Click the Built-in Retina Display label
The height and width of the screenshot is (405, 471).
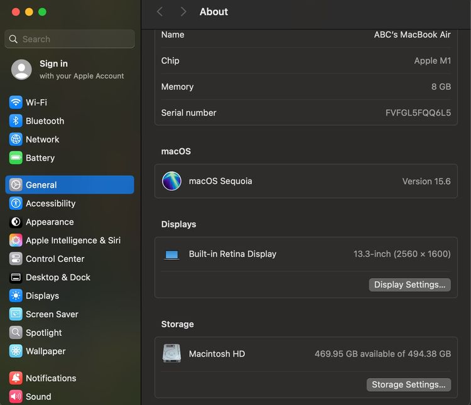click(232, 254)
